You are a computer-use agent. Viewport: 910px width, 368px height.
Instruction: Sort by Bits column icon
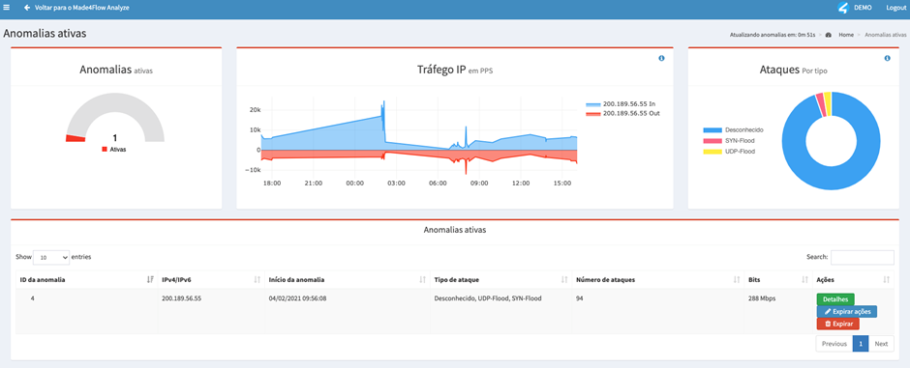coord(804,280)
